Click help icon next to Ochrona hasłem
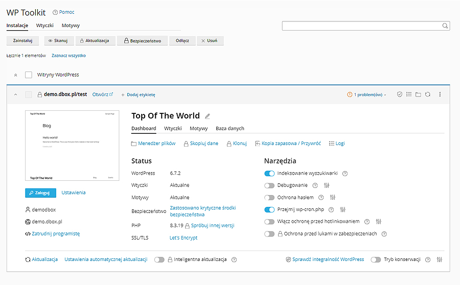The image size is (460, 285). [321, 197]
